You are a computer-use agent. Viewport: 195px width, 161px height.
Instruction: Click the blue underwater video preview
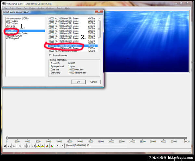tap(147, 42)
